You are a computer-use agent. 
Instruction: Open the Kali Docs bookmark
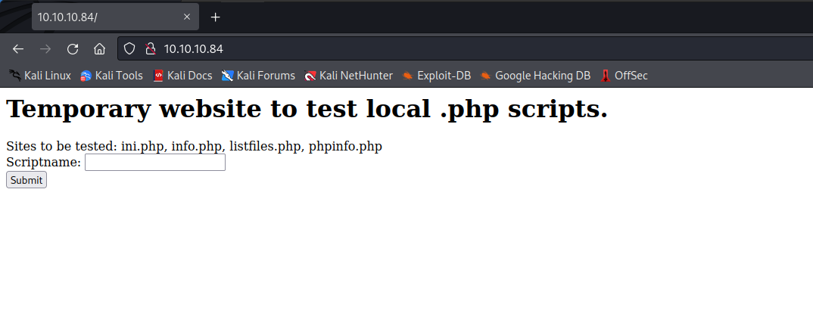pyautogui.click(x=182, y=76)
